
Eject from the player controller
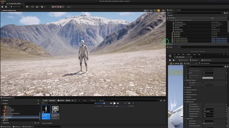pyautogui.click(x=60, y=7)
